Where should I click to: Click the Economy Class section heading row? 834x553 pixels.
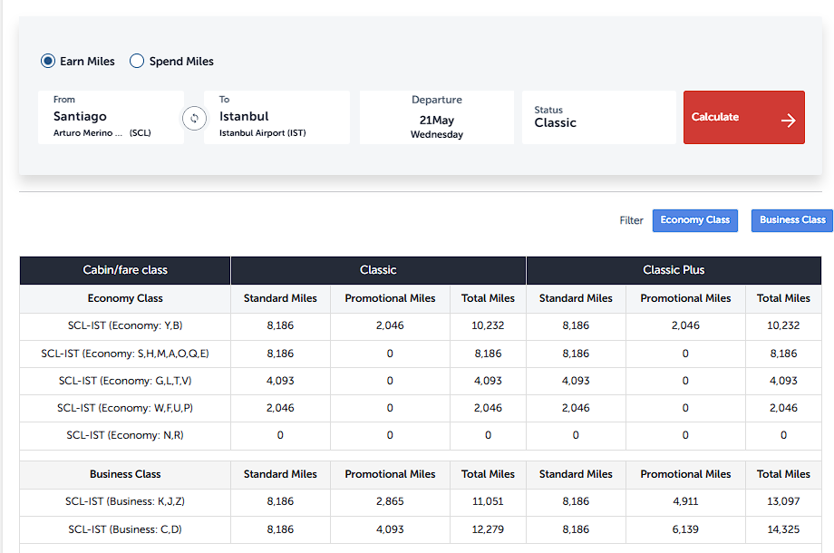(125, 298)
